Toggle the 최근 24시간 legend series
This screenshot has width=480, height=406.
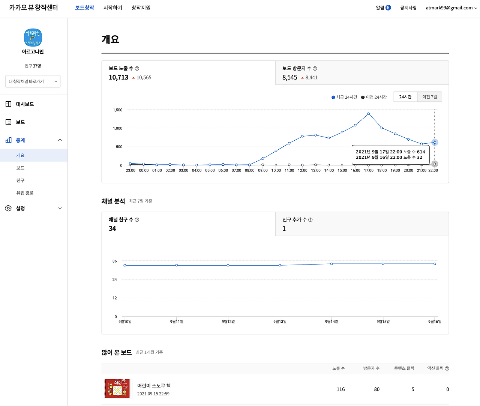click(344, 97)
